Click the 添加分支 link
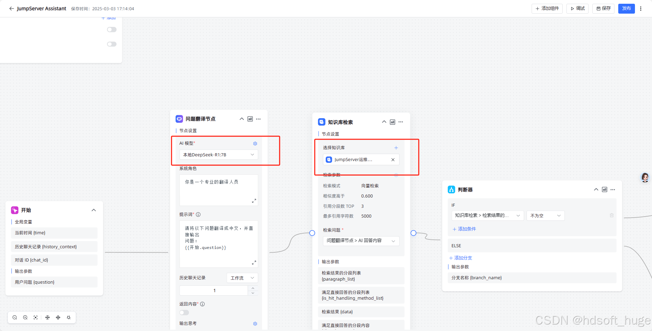Image resolution: width=652 pixels, height=331 pixels. tap(461, 258)
